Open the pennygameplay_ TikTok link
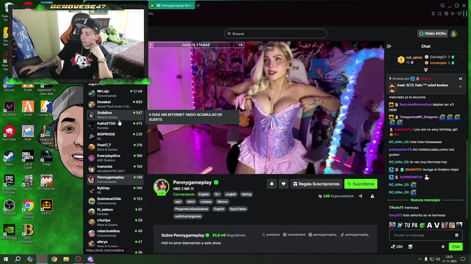The image size is (471, 264). click(355, 235)
